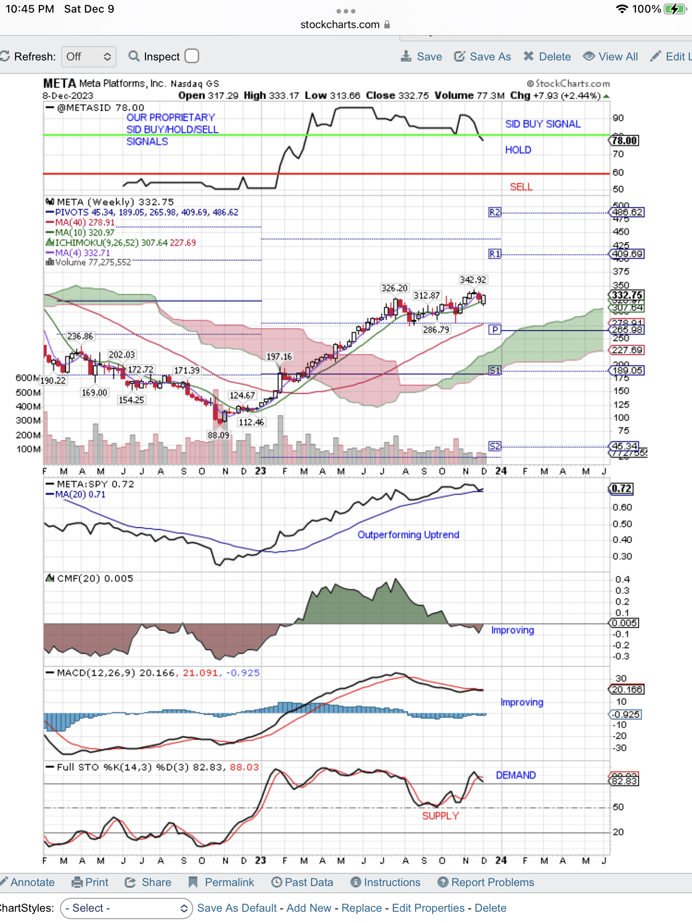
Task: Click the R1 pivot label
Action: click(495, 254)
